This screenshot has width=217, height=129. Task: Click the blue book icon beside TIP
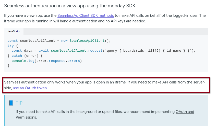(x=11, y=103)
